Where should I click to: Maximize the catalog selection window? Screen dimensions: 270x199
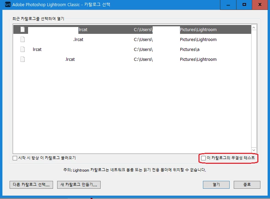(x=244, y=5)
